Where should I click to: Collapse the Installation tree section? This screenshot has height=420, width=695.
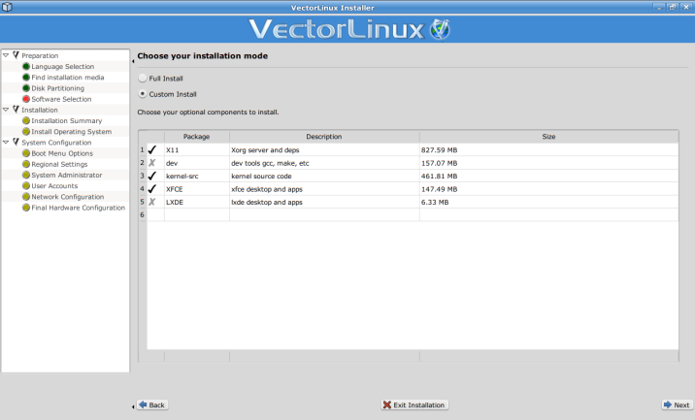tap(6, 110)
